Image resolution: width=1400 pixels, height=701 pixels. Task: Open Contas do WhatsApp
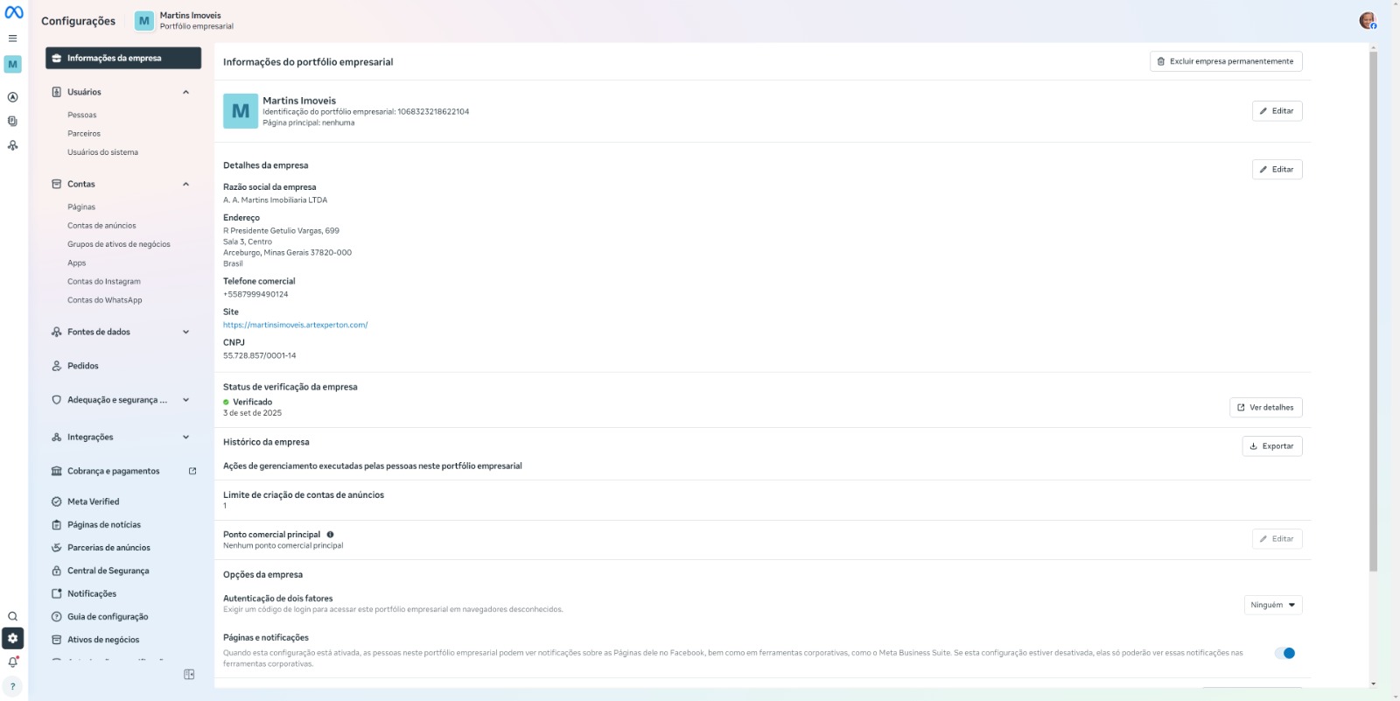[105, 300]
